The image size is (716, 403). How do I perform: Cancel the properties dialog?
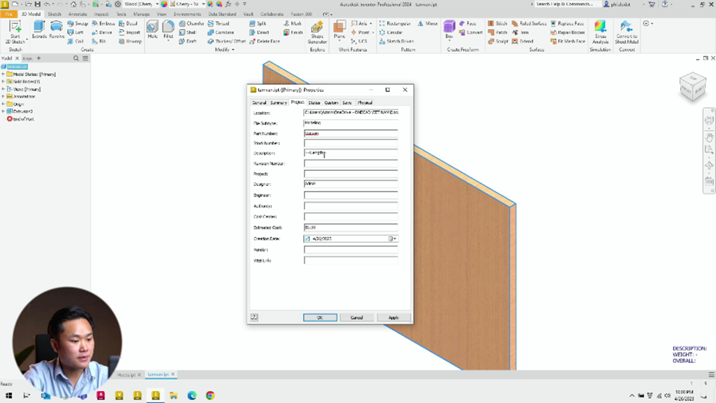tap(356, 318)
